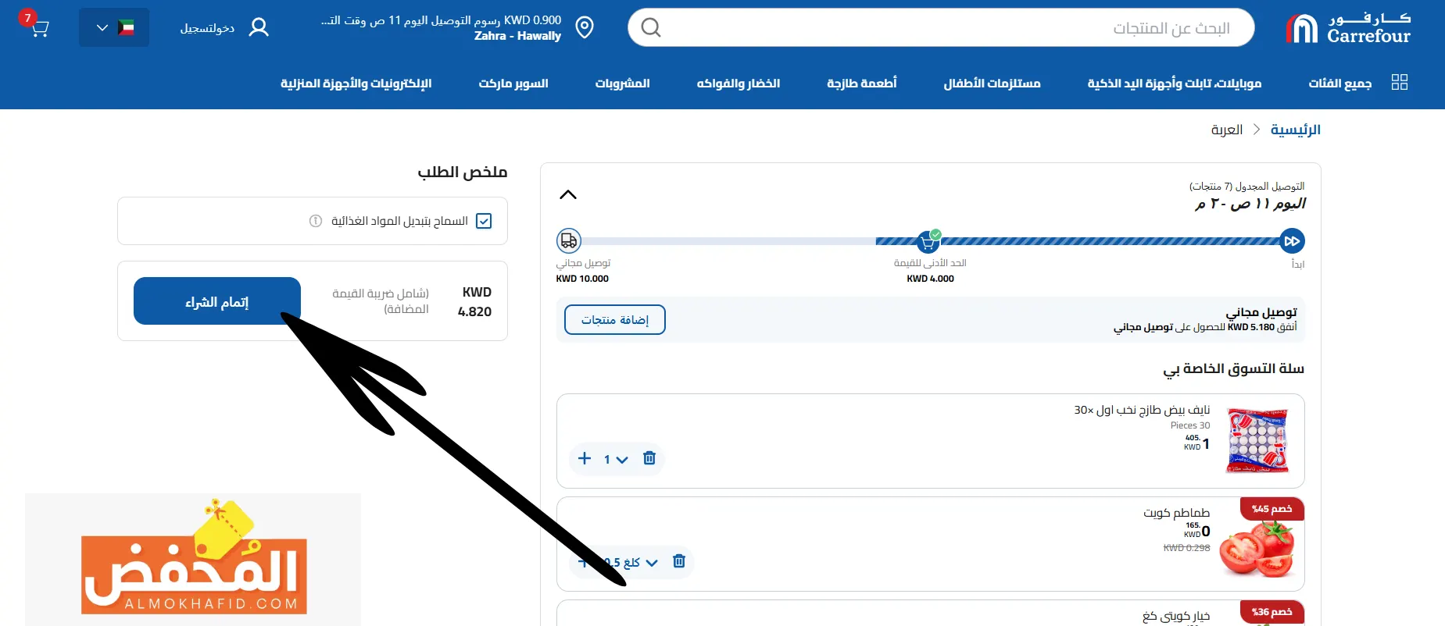Increase eggs quantity with plus icon
This screenshot has height=626, width=1445.
pyautogui.click(x=585, y=458)
